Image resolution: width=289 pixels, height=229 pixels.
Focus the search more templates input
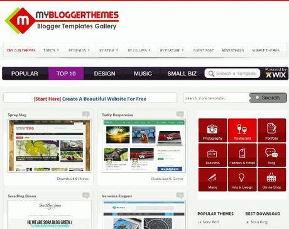click(216, 98)
